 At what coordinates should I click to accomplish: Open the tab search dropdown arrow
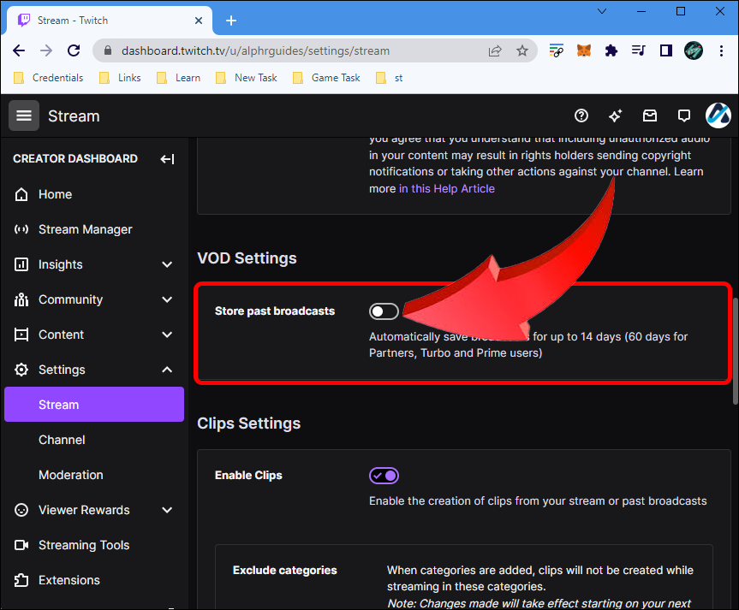click(x=602, y=11)
